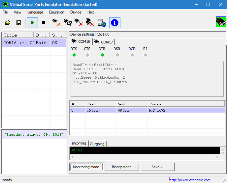Click the 'Pair' cell in device list
This screenshot has width=227, height=183.
(42, 42)
